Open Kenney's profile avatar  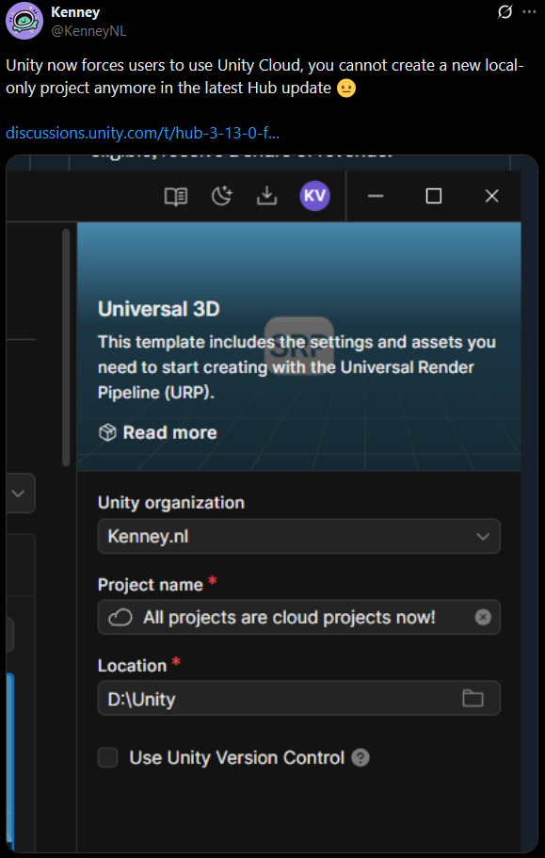[24, 20]
